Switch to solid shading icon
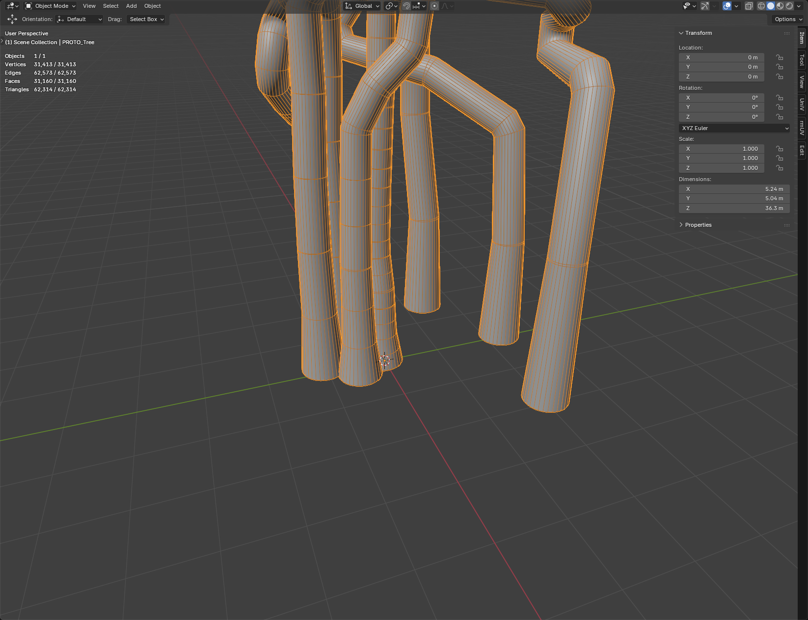 [771, 6]
